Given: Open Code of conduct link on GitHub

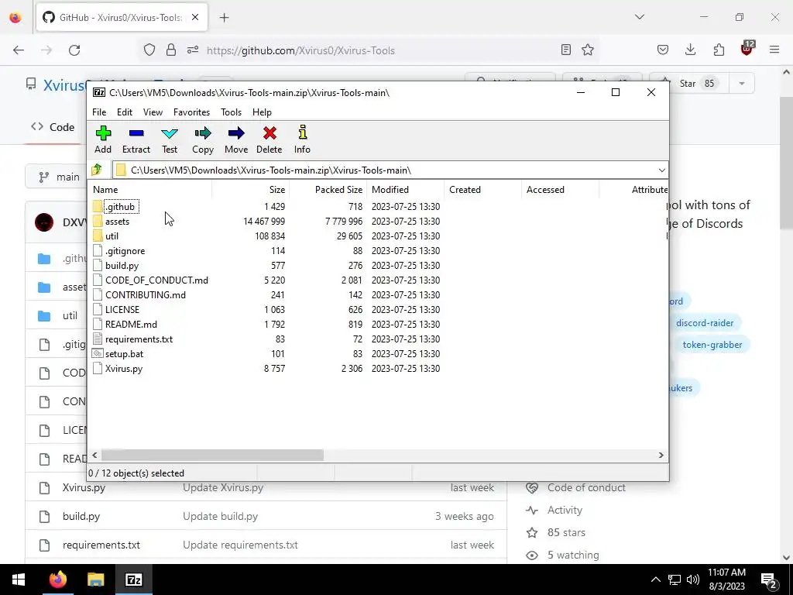Looking at the screenshot, I should tap(586, 488).
